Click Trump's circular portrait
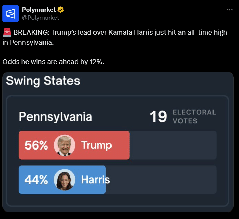 pyautogui.click(x=65, y=145)
